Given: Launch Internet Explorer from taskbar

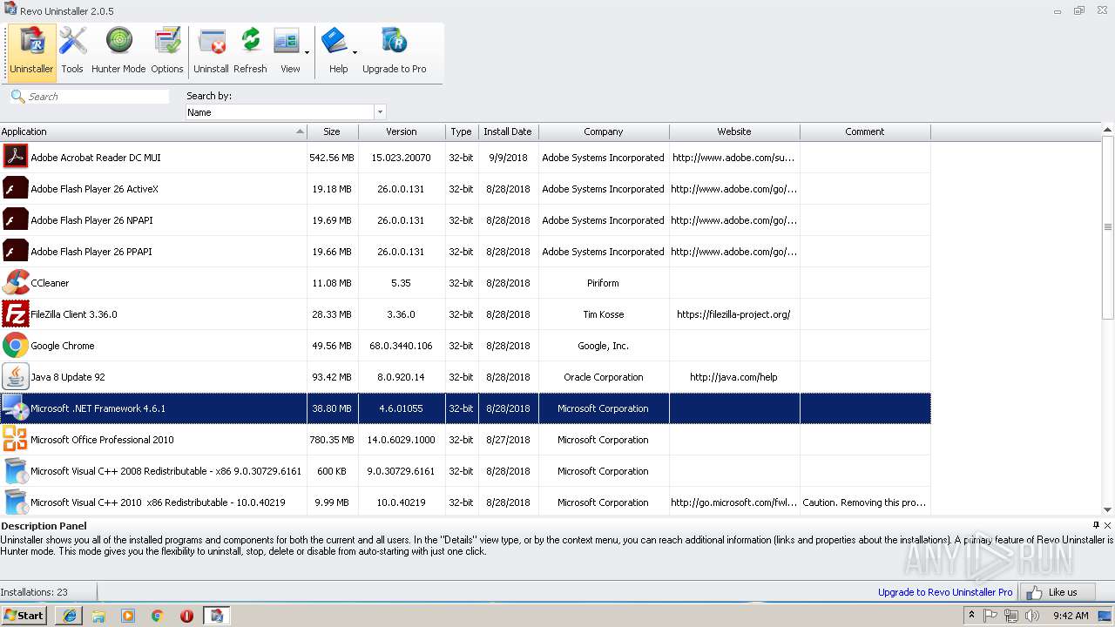Looking at the screenshot, I should [69, 616].
